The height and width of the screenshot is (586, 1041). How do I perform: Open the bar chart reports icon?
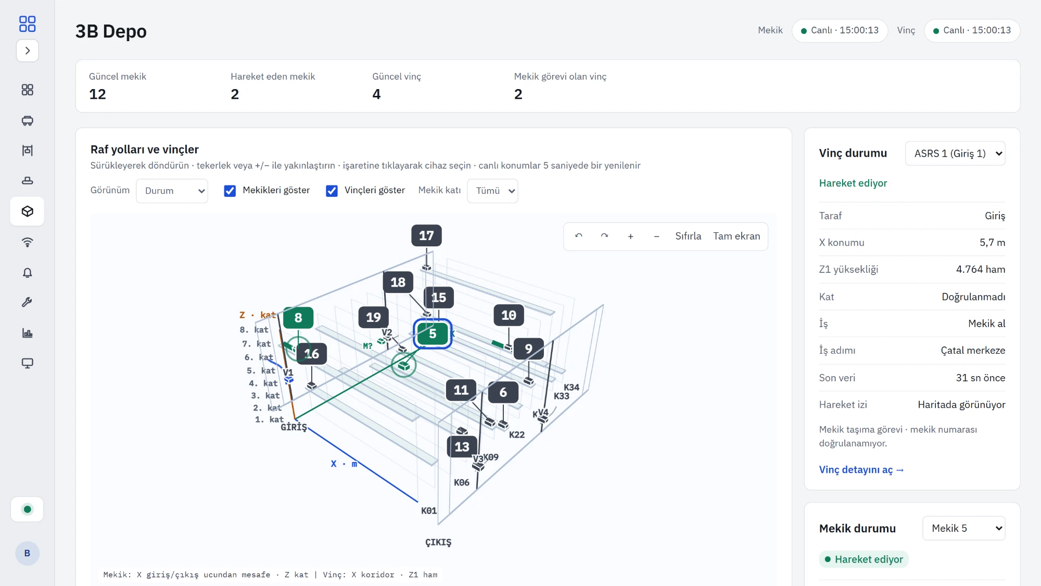pyautogui.click(x=28, y=333)
